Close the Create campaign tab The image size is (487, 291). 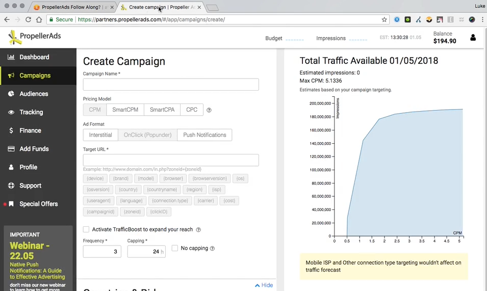(x=199, y=7)
